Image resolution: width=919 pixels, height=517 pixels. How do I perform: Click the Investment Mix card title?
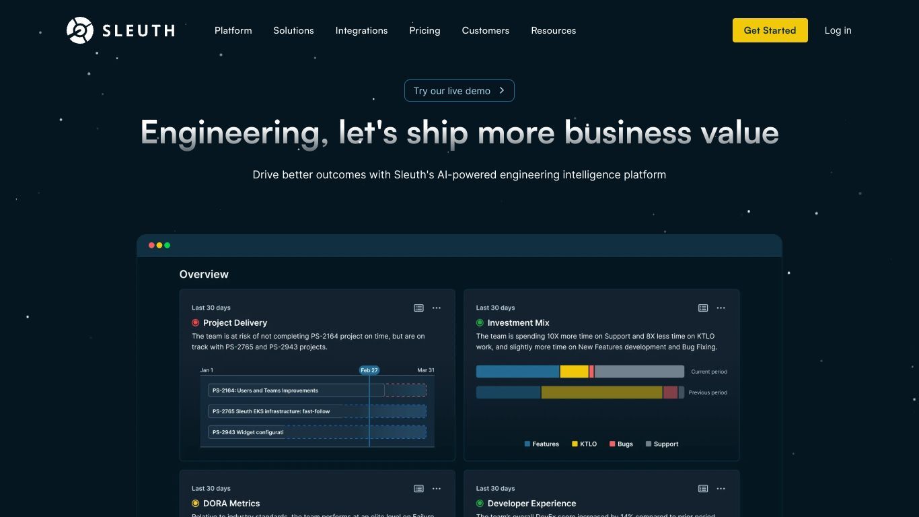coord(519,322)
